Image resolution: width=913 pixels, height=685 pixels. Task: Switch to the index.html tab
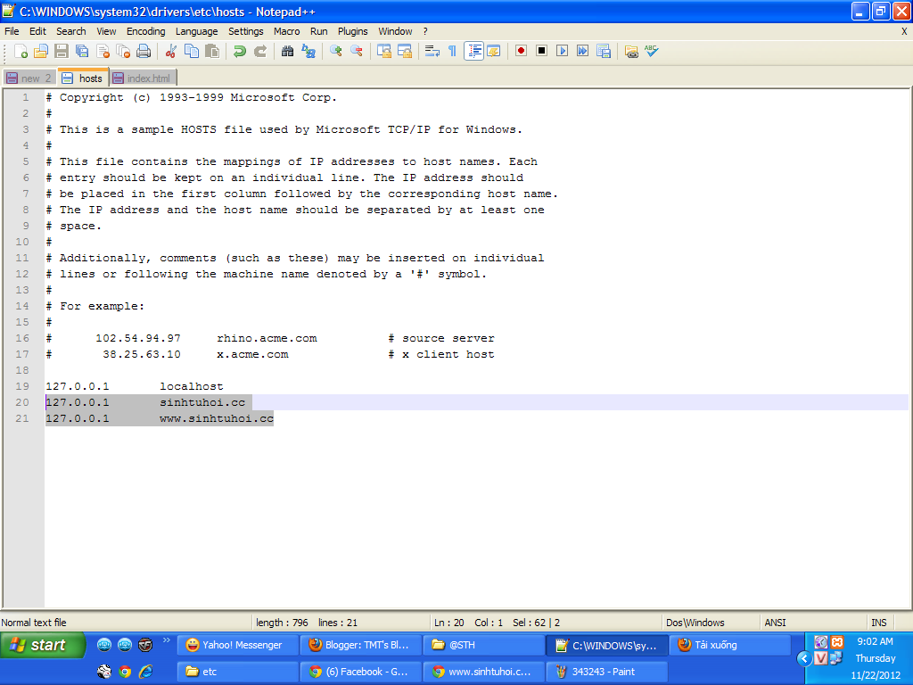click(x=144, y=78)
